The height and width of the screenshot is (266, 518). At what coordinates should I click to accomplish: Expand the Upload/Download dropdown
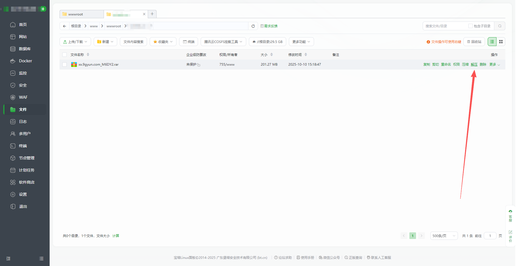tap(75, 42)
